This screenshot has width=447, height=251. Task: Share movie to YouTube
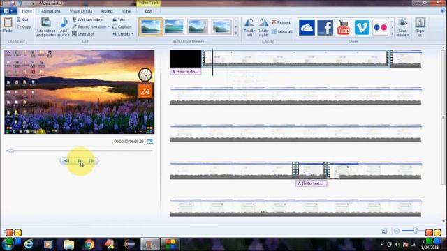[344, 28]
